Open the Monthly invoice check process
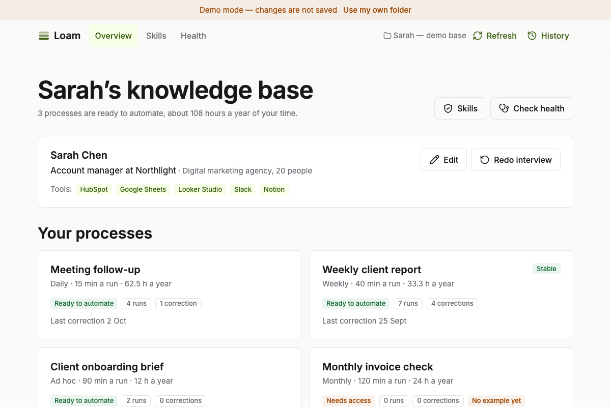Viewport: 611px width, 407px height. [441, 377]
